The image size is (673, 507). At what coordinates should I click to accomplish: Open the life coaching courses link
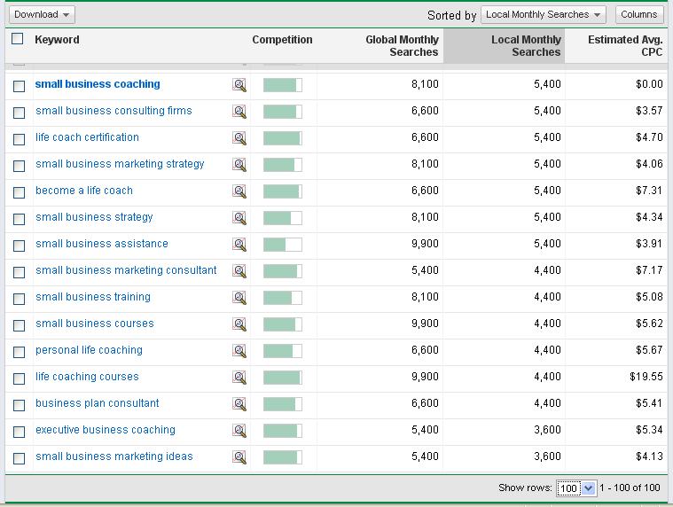click(x=87, y=377)
